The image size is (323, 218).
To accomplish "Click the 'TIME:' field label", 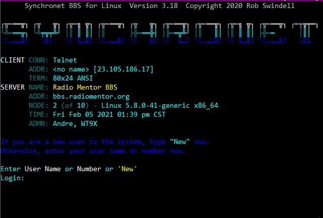I will (x=38, y=114).
